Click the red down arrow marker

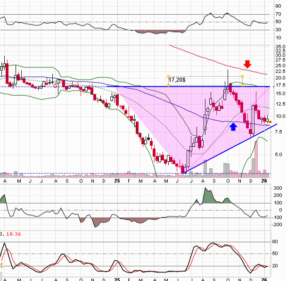tap(246, 64)
